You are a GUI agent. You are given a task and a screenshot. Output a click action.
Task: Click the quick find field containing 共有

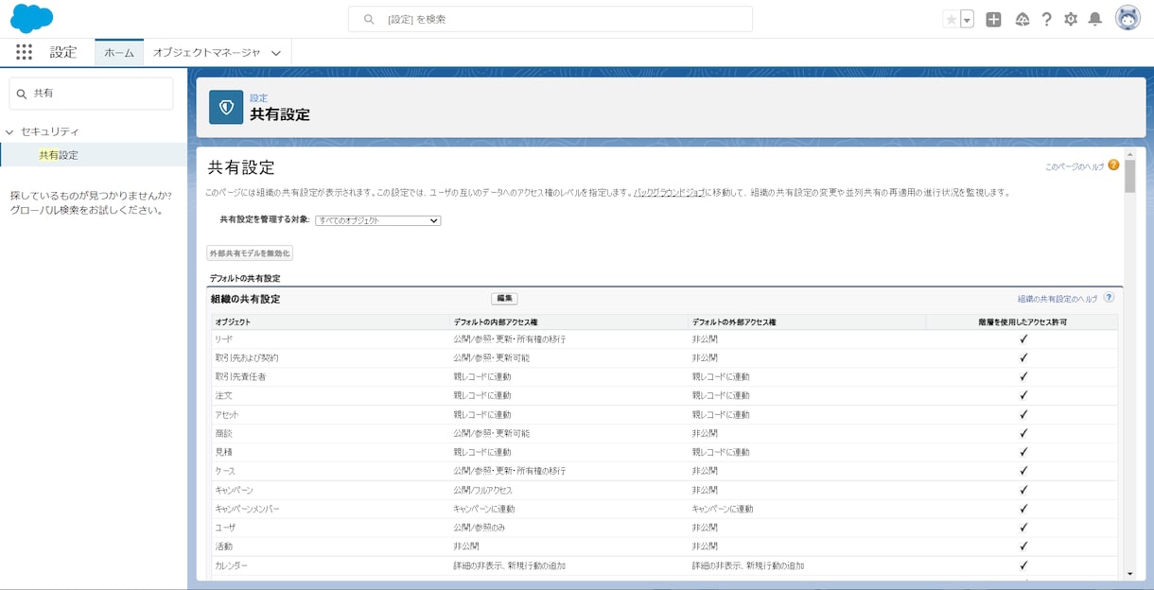pyautogui.click(x=92, y=94)
